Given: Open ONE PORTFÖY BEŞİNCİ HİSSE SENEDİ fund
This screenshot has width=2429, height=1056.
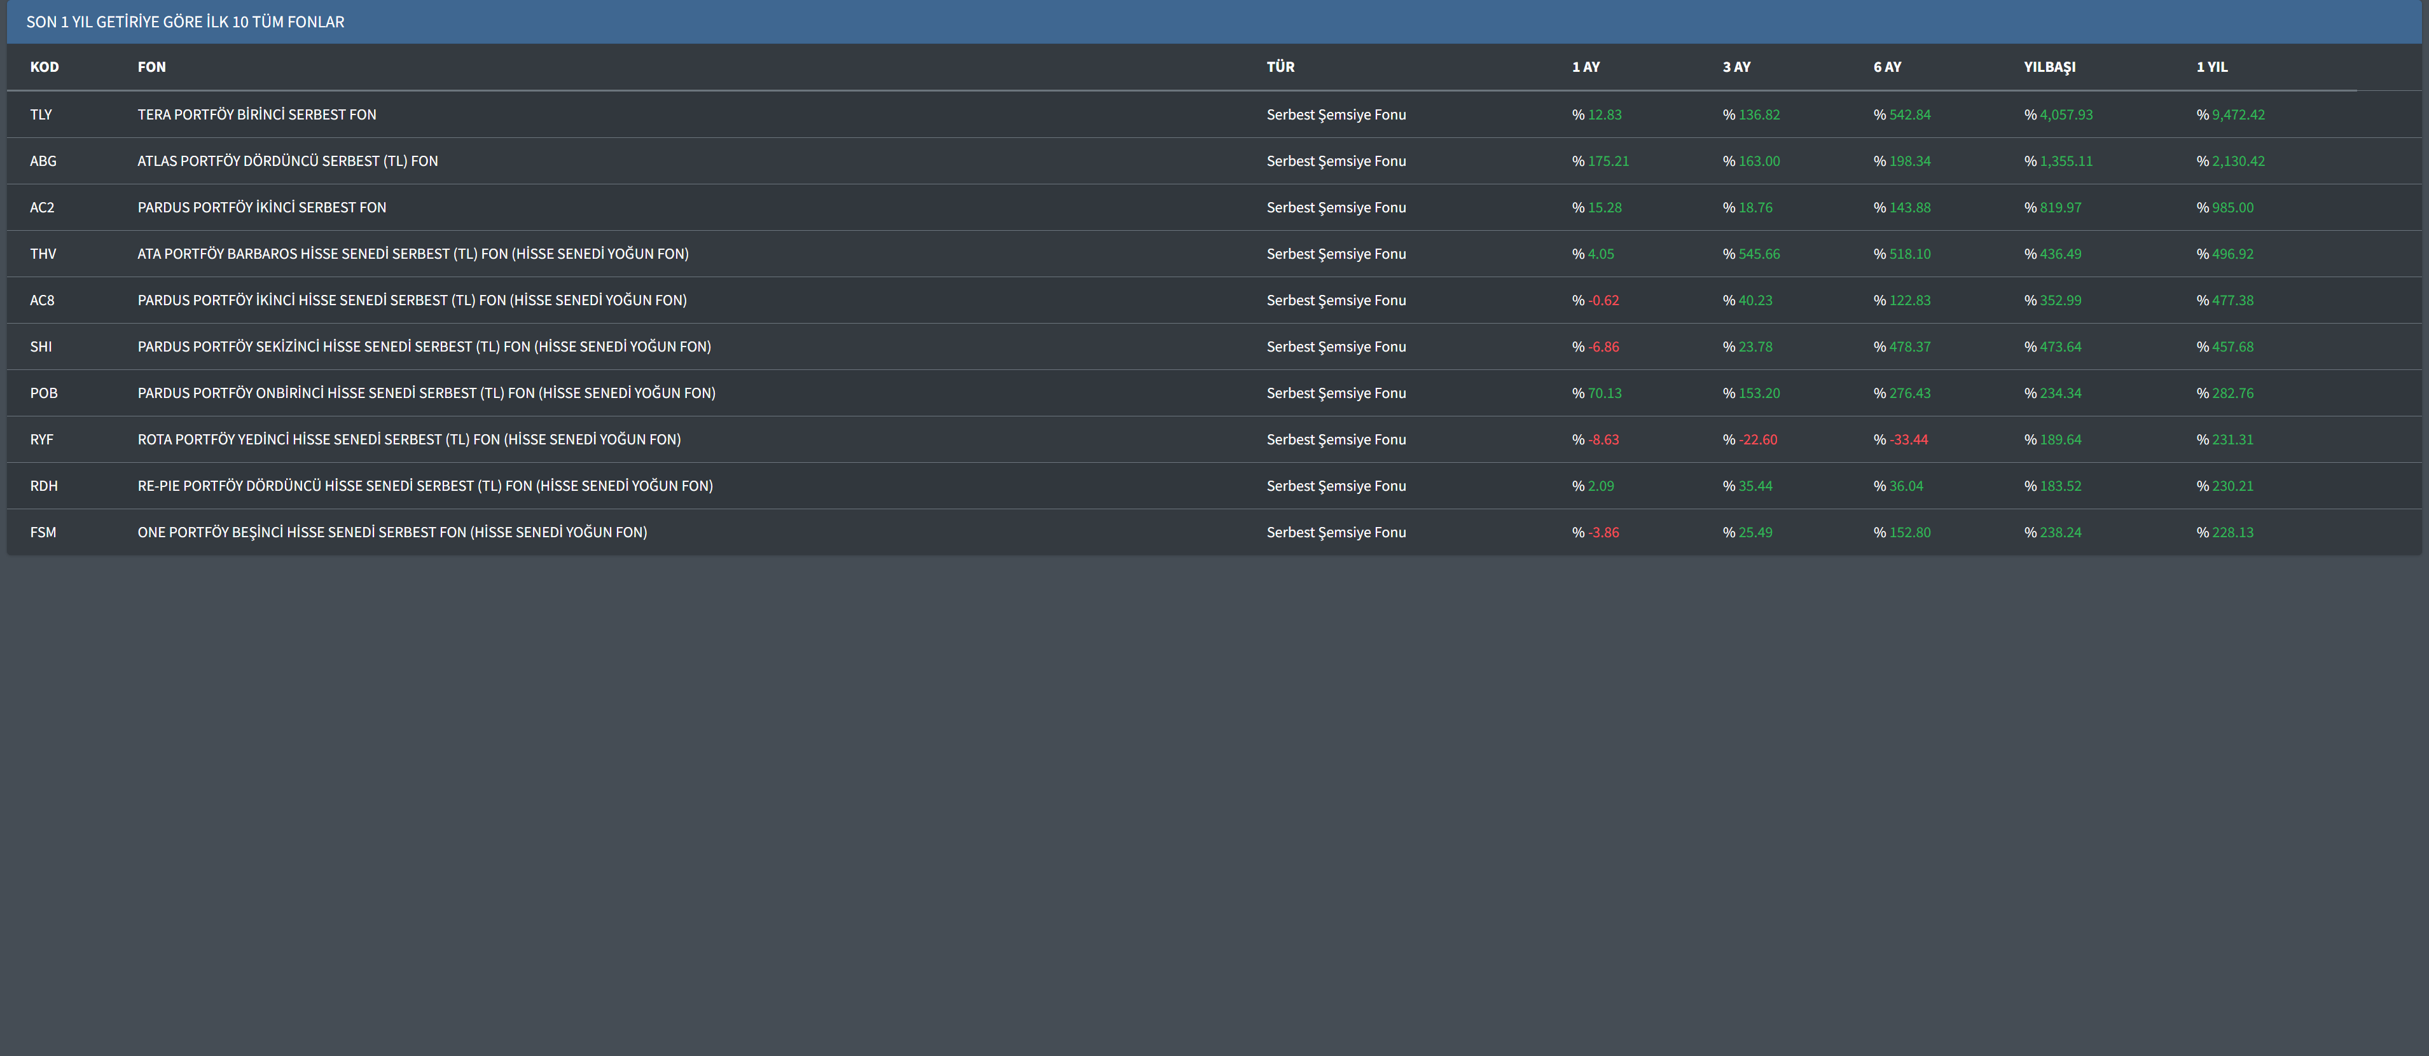Looking at the screenshot, I should point(392,533).
